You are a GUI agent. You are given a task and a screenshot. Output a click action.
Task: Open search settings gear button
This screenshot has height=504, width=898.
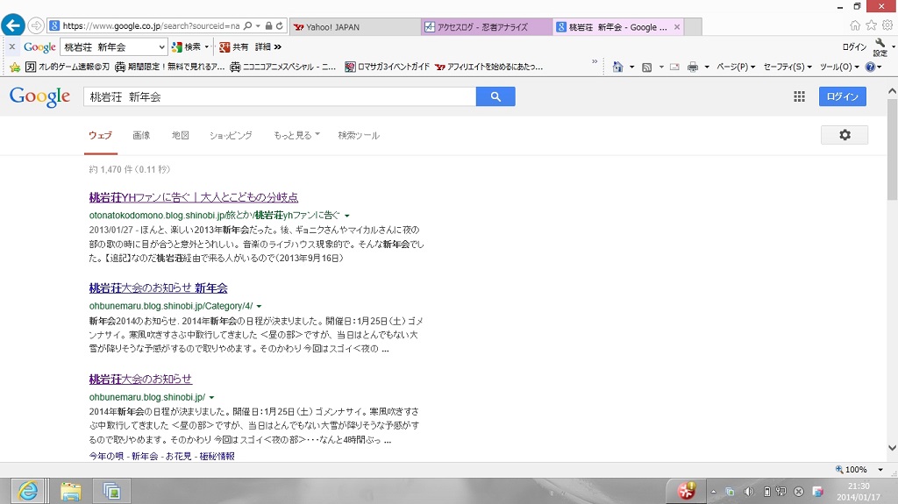[845, 135]
